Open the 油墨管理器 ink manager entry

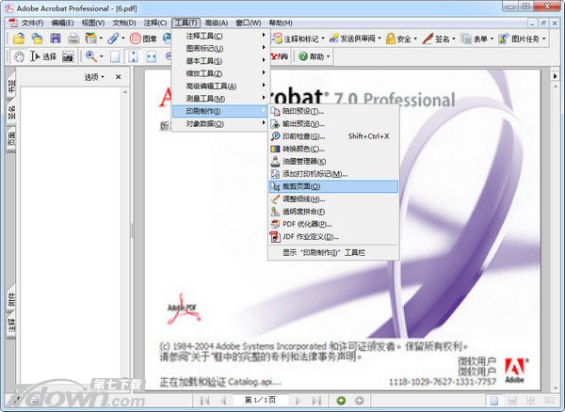(x=303, y=162)
